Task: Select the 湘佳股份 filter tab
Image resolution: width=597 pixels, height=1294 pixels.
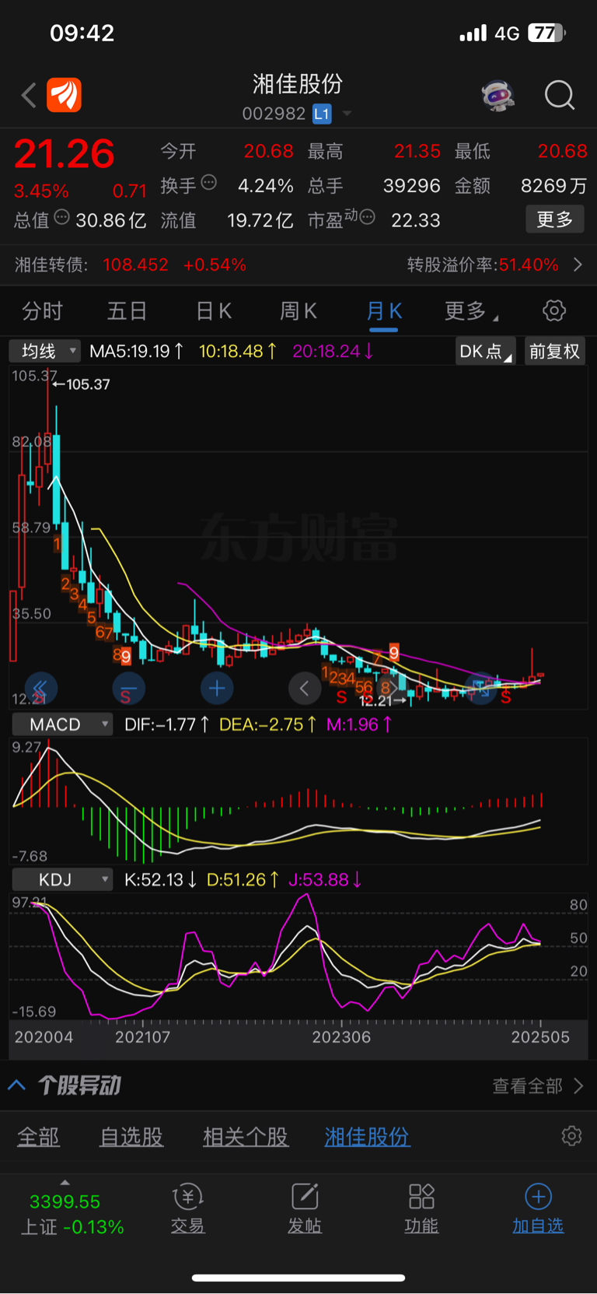Action: click(367, 1136)
